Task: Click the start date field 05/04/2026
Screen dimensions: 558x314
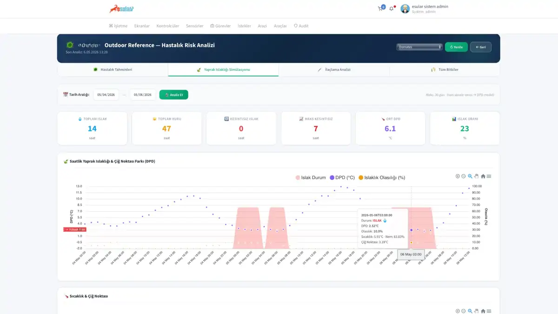Action: pos(106,95)
